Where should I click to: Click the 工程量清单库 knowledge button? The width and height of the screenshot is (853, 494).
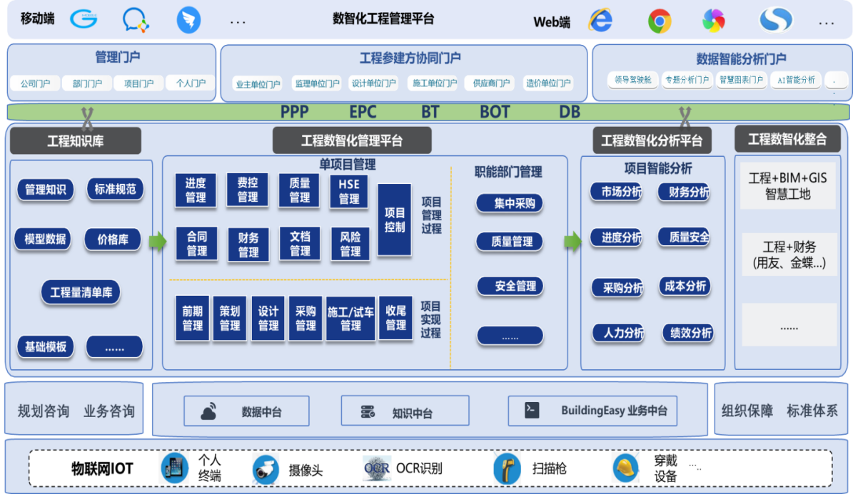81,292
